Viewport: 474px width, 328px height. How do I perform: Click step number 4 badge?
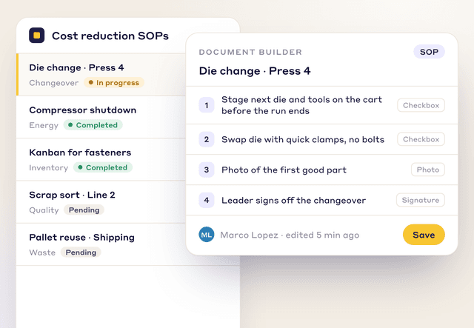point(207,200)
